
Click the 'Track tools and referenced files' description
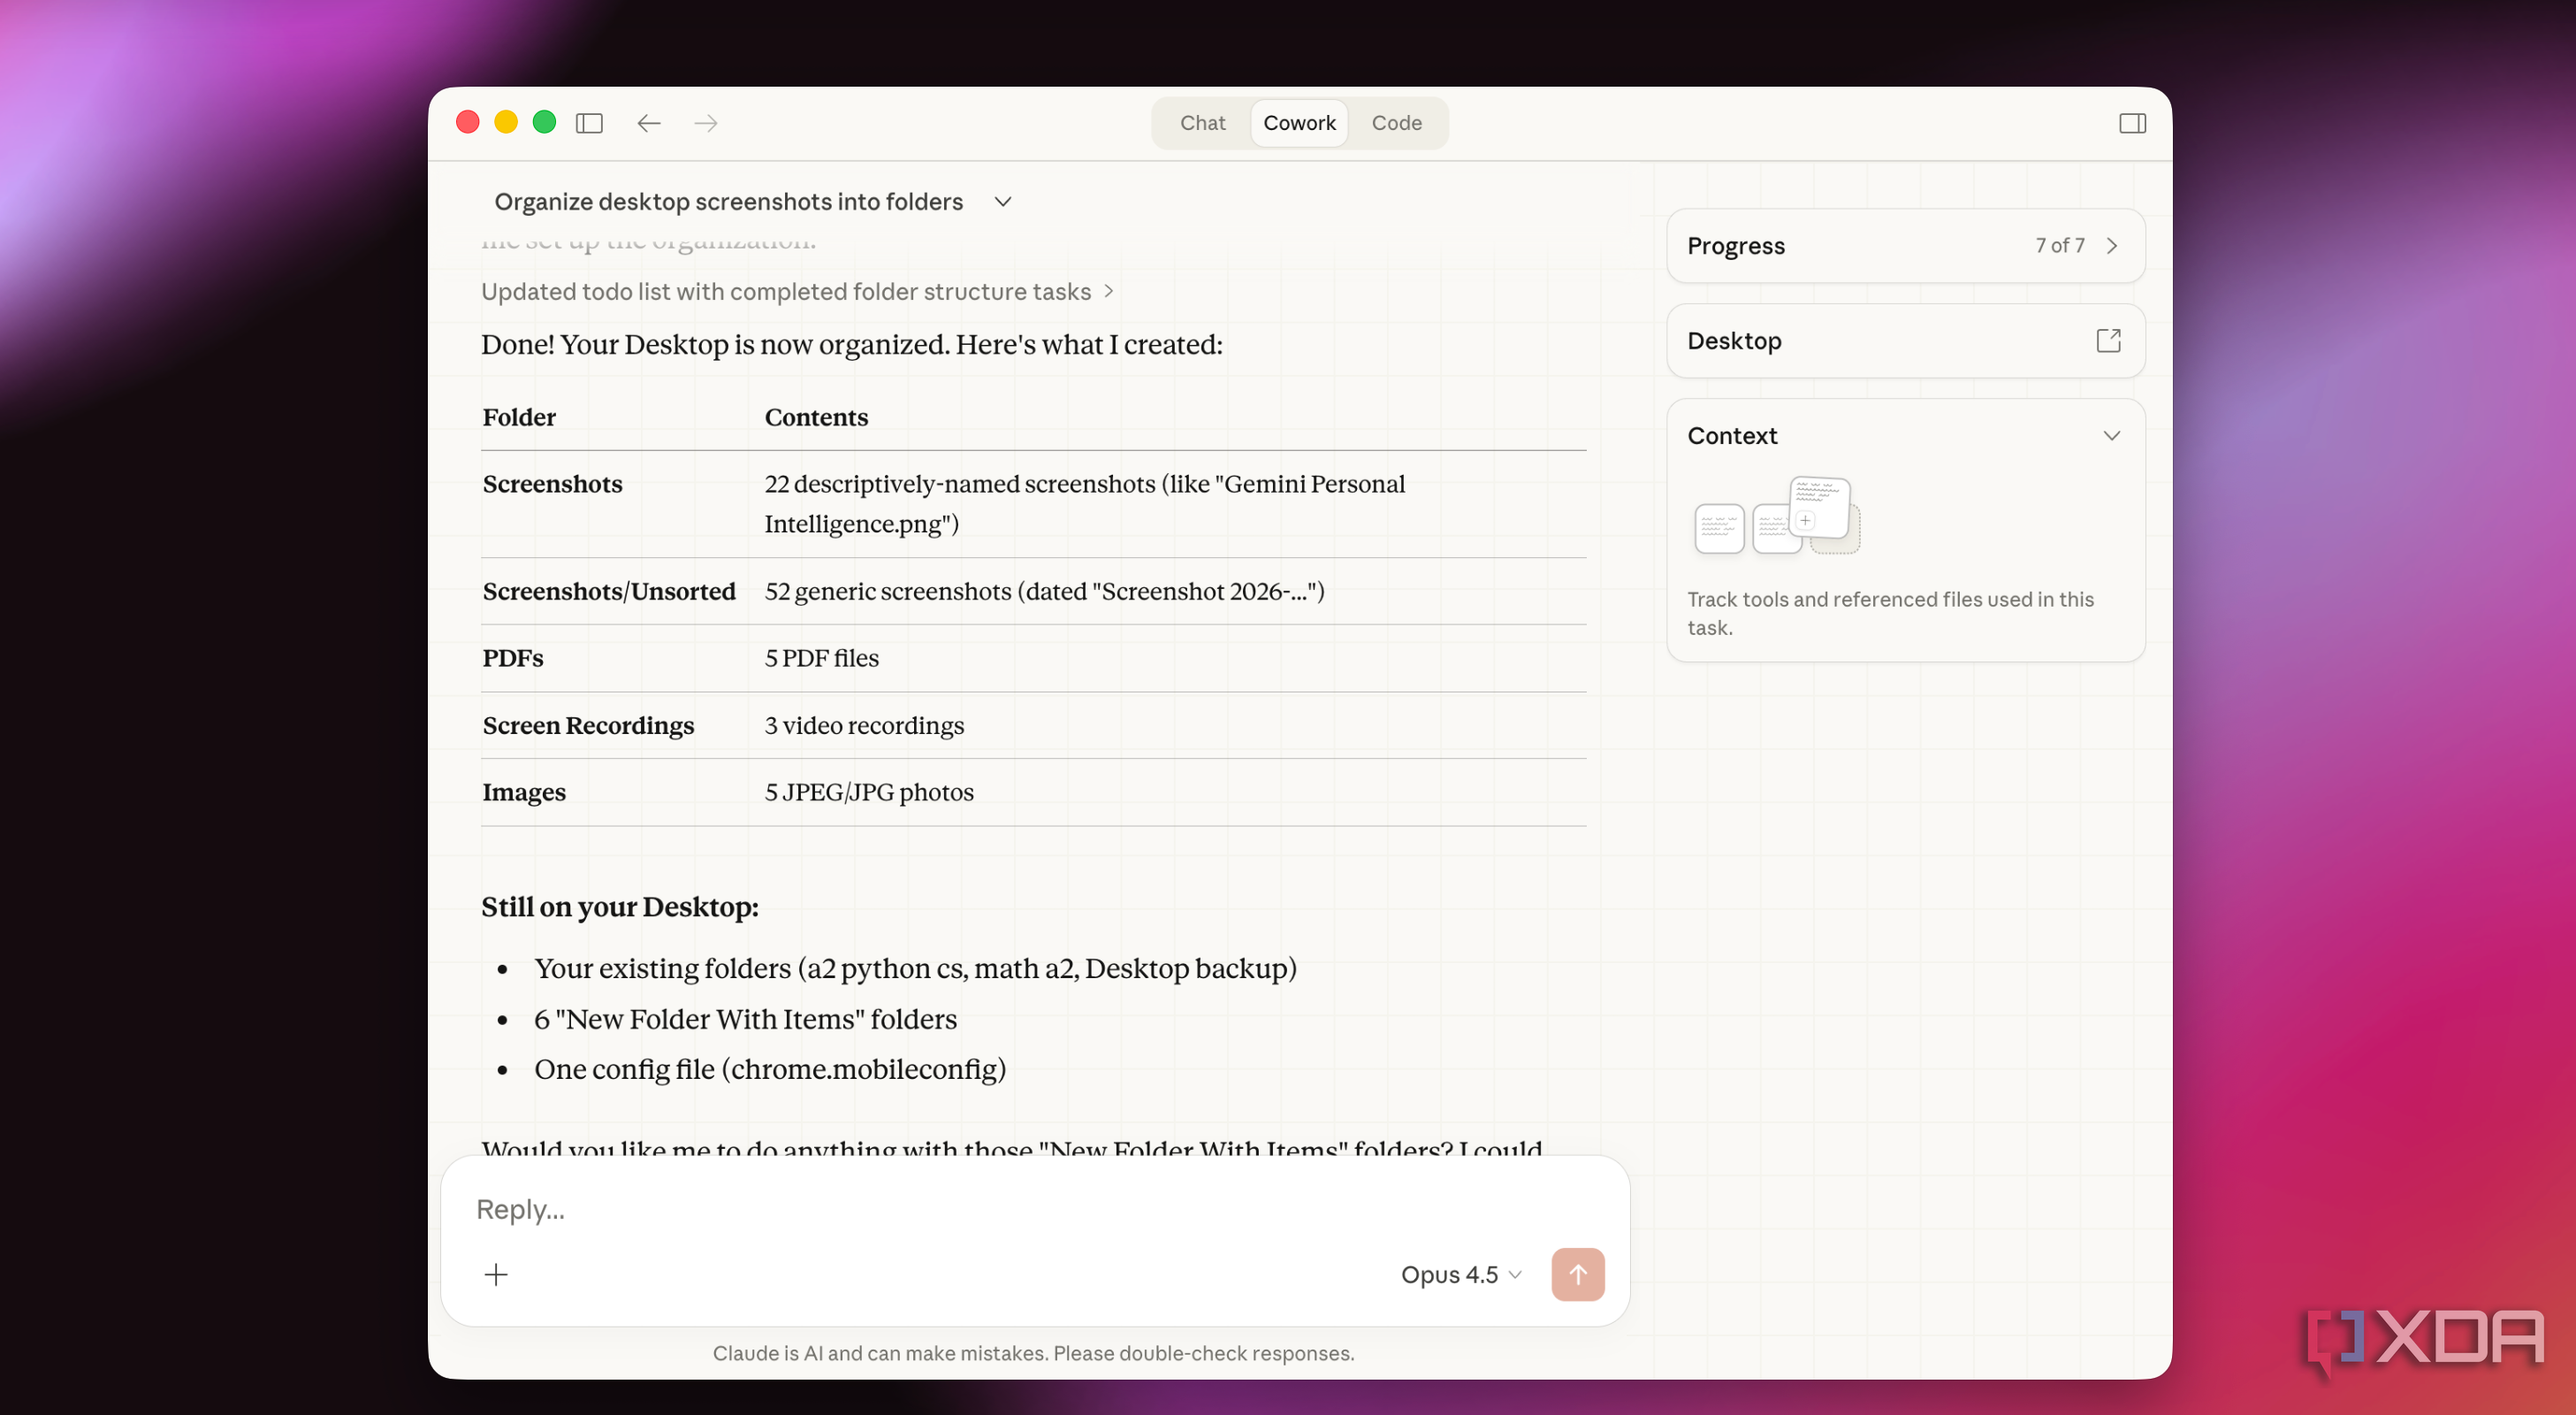(x=1890, y=613)
